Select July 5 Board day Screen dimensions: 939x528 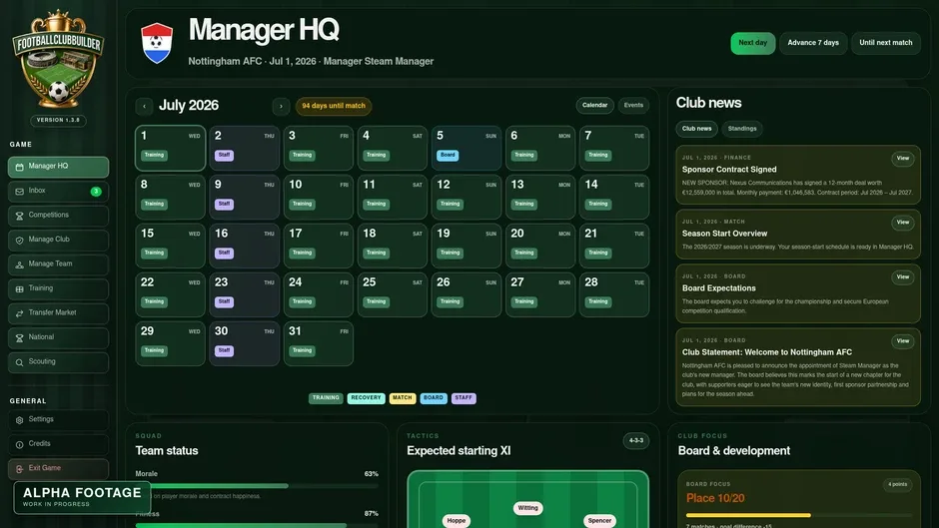(x=466, y=148)
